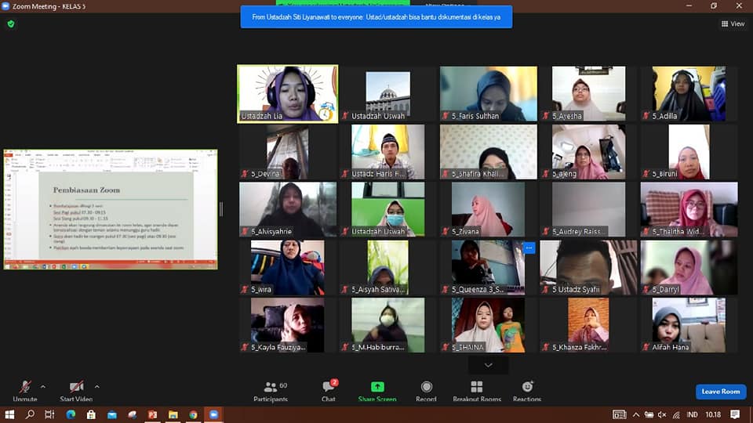
Task: Show next page of gallery participants
Action: [x=489, y=365]
